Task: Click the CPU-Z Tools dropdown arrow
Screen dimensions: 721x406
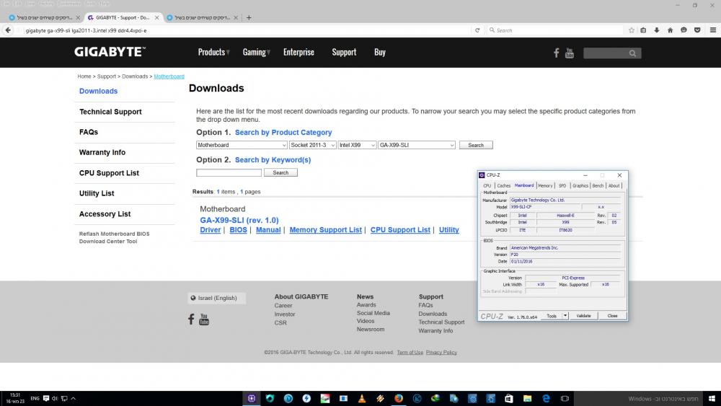Action: 565,316
